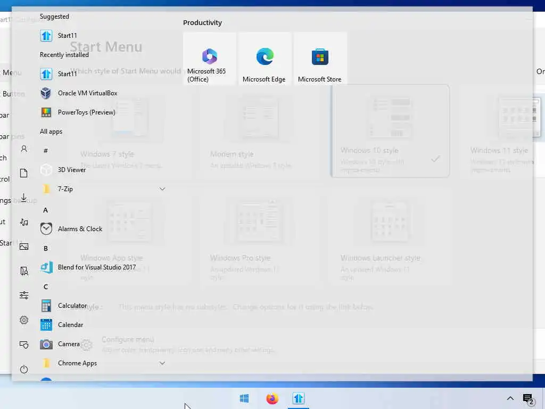
Task: Select Windows 7 style in Start11 window
Action: click(130, 131)
